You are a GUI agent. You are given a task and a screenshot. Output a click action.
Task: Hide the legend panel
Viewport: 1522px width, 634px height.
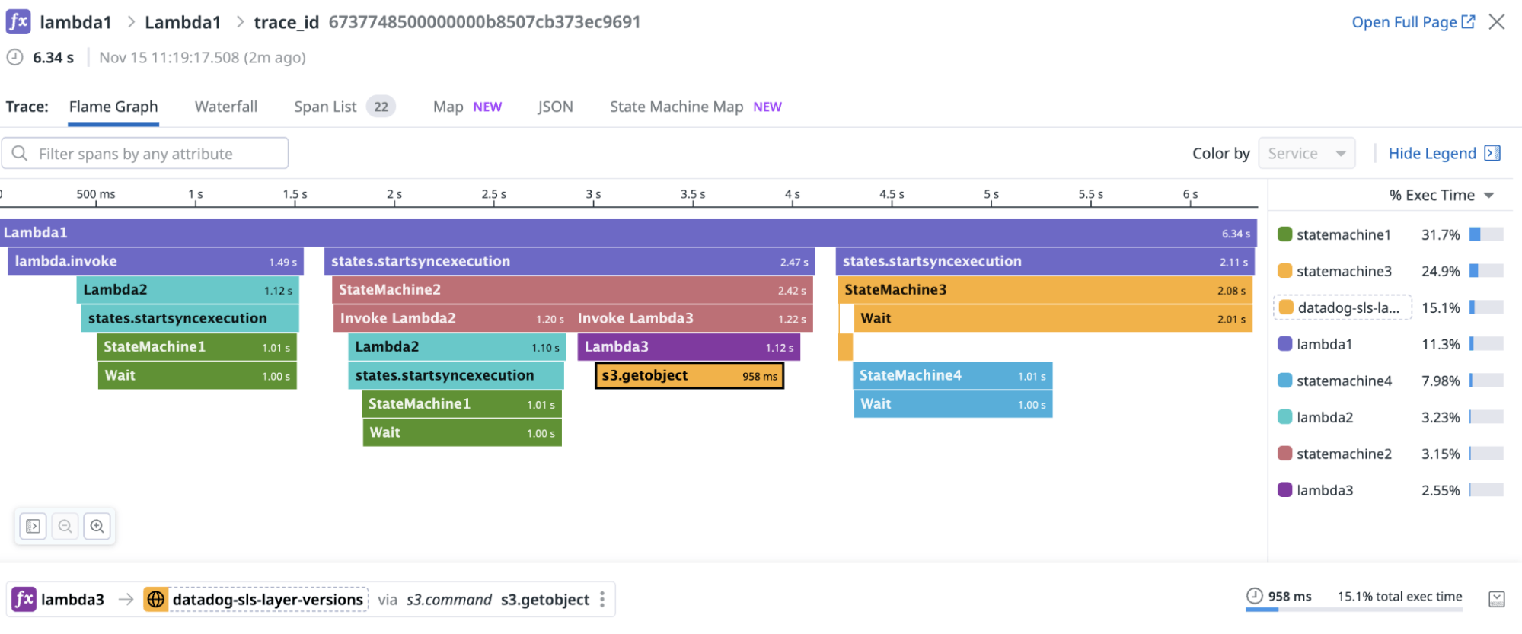1444,154
